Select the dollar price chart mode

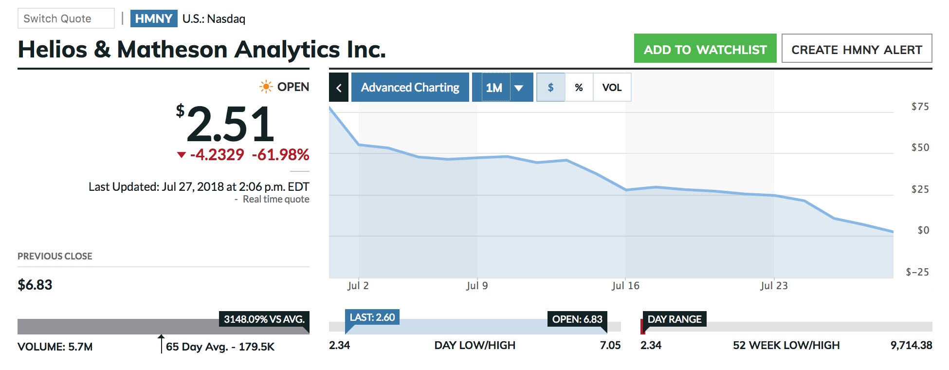pos(550,88)
